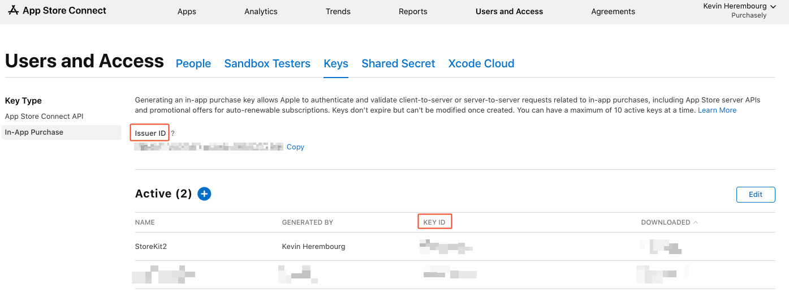Copy the Issuer ID
The width and height of the screenshot is (789, 305).
[x=295, y=147]
